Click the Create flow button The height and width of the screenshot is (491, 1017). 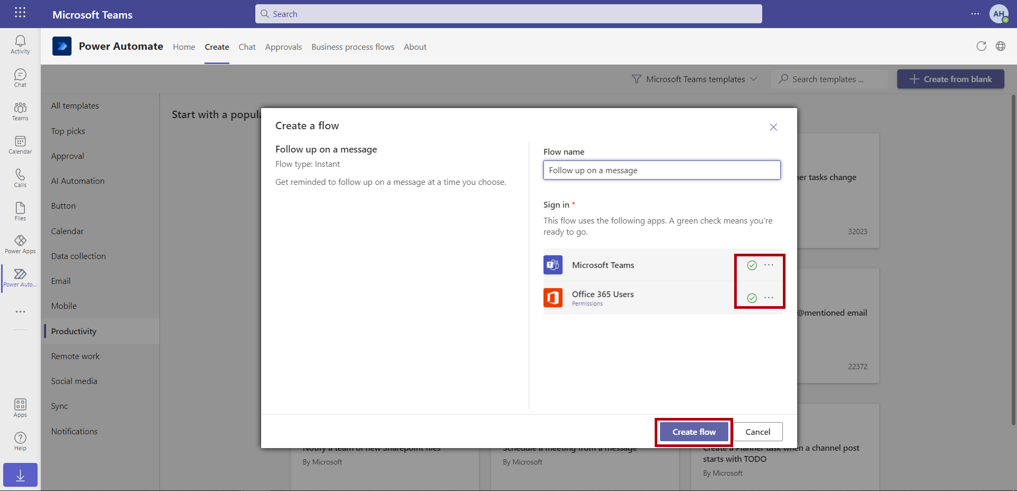tap(694, 432)
